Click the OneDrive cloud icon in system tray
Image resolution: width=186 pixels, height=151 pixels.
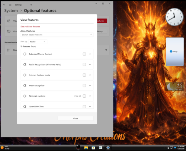click(x=175, y=148)
